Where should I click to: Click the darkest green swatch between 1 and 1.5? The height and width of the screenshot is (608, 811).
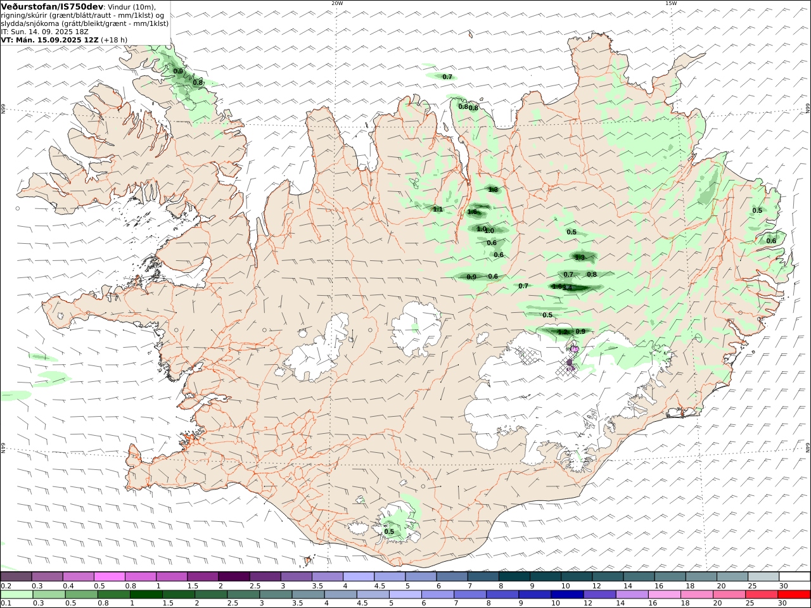[146, 595]
